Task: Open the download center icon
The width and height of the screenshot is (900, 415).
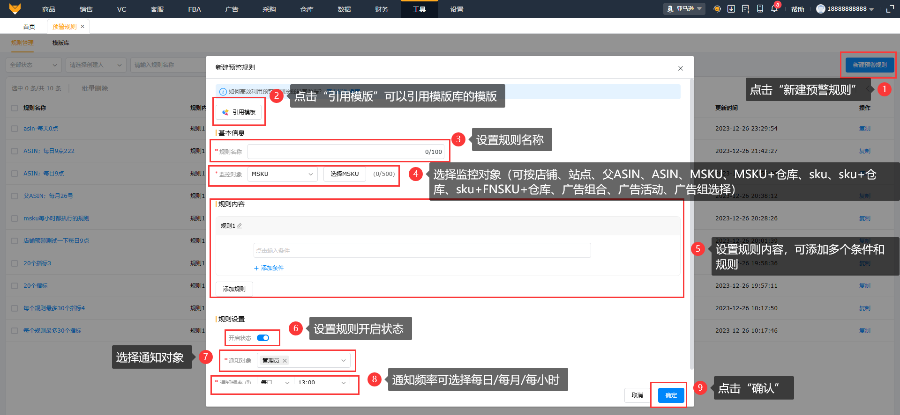Action: point(731,9)
